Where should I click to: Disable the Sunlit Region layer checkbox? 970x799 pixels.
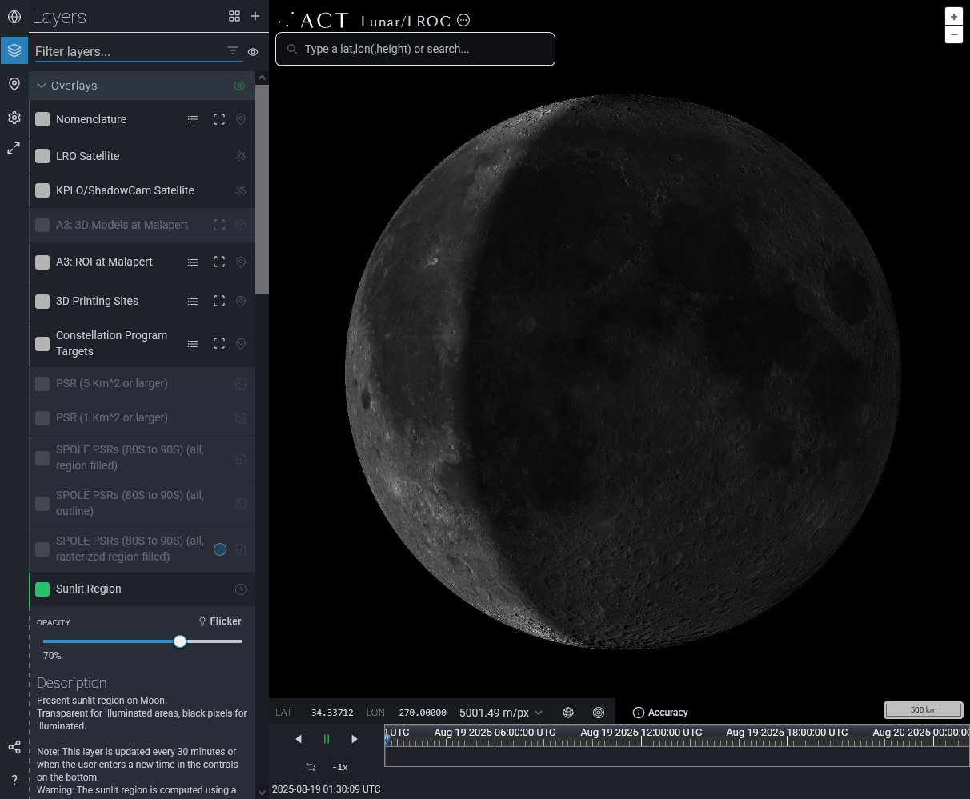[x=42, y=589]
